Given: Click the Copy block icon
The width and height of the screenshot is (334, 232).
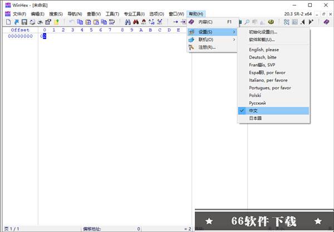Looking at the screenshot, I should (80, 22).
